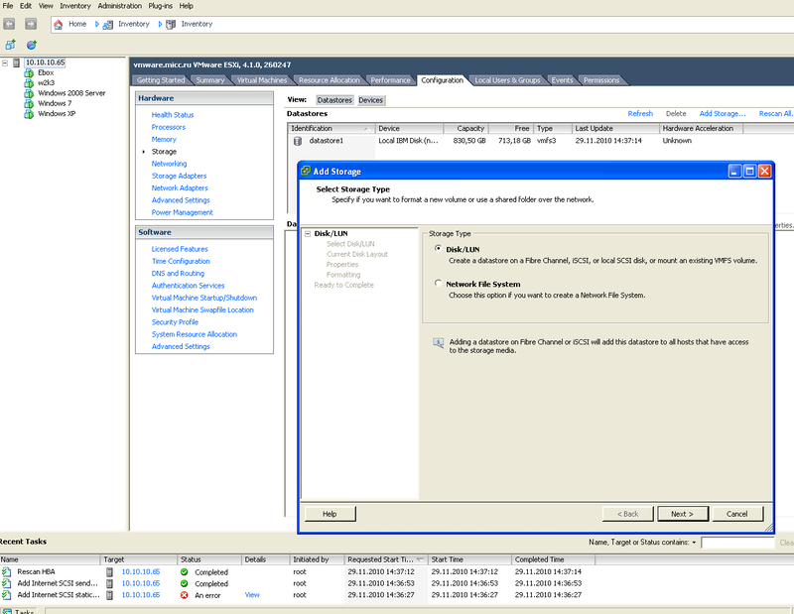Open the filter dropdown arrow beside Name, Target

pos(694,543)
